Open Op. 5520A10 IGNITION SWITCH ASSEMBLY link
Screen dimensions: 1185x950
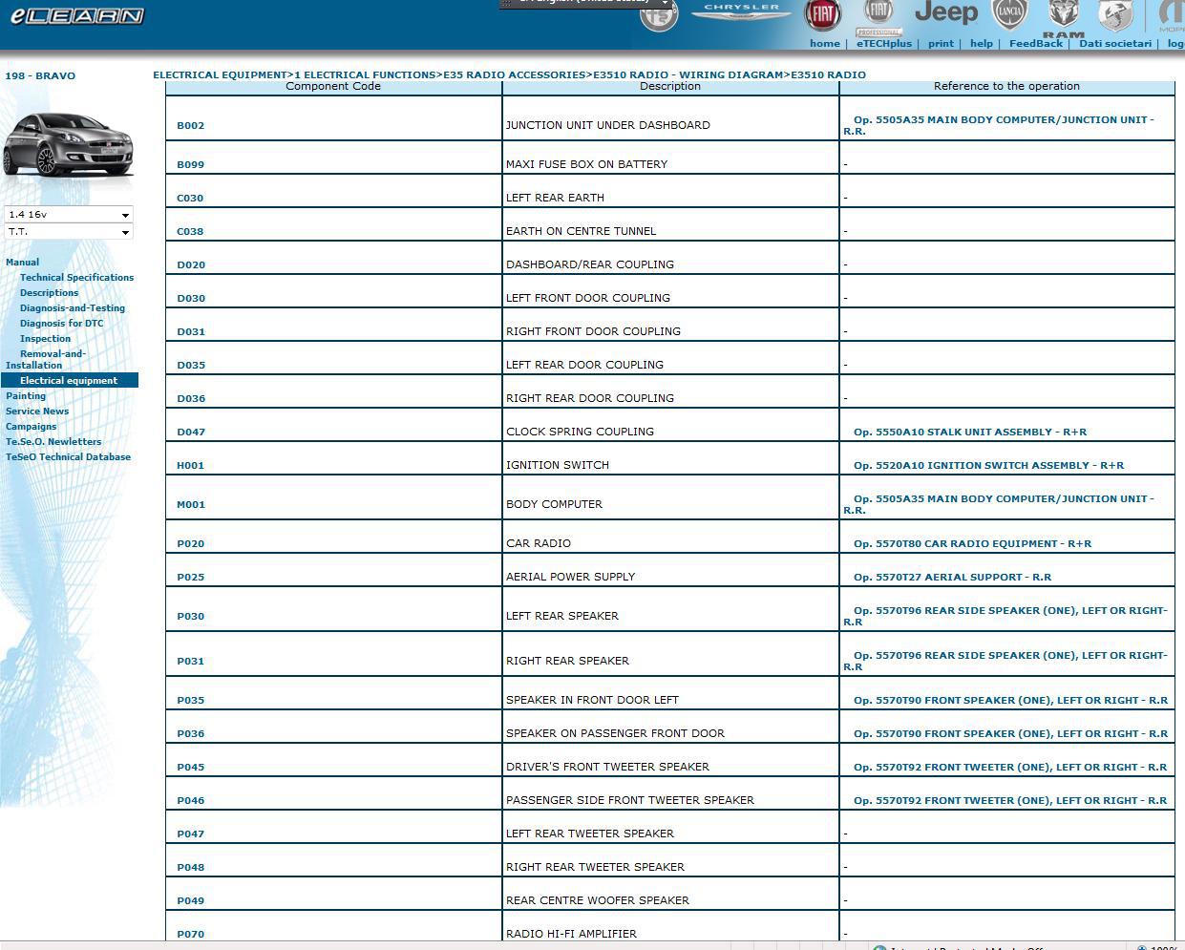point(988,466)
